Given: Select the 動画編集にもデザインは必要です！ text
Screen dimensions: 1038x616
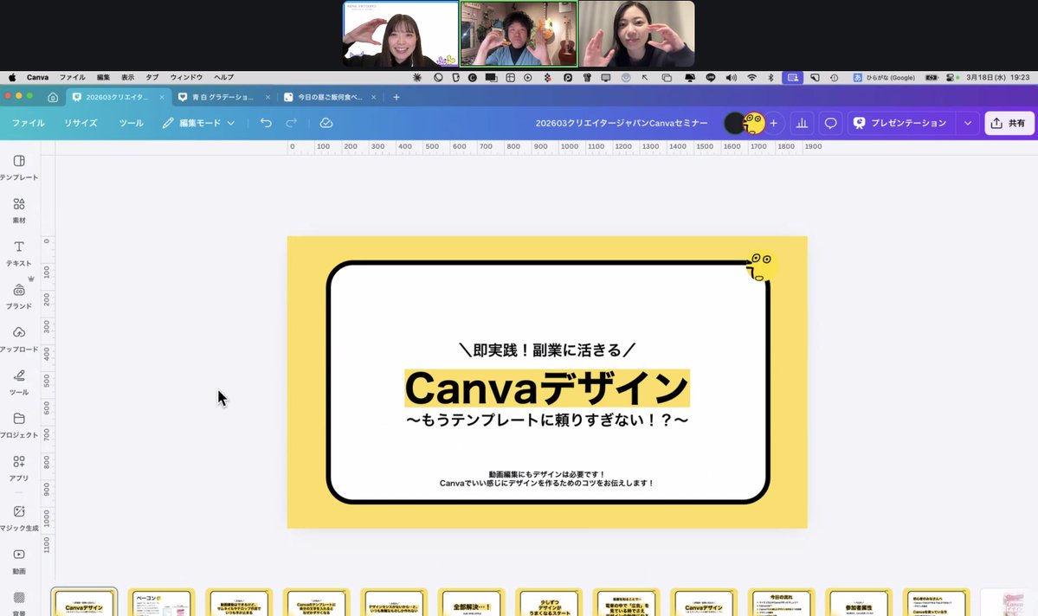Looking at the screenshot, I should (547, 474).
